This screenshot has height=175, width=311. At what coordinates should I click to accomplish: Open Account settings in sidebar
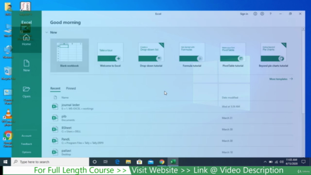tap(26, 136)
